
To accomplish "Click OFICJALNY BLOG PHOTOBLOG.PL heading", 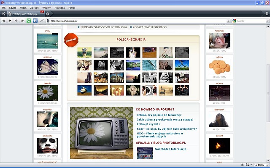I will point(161,143).
